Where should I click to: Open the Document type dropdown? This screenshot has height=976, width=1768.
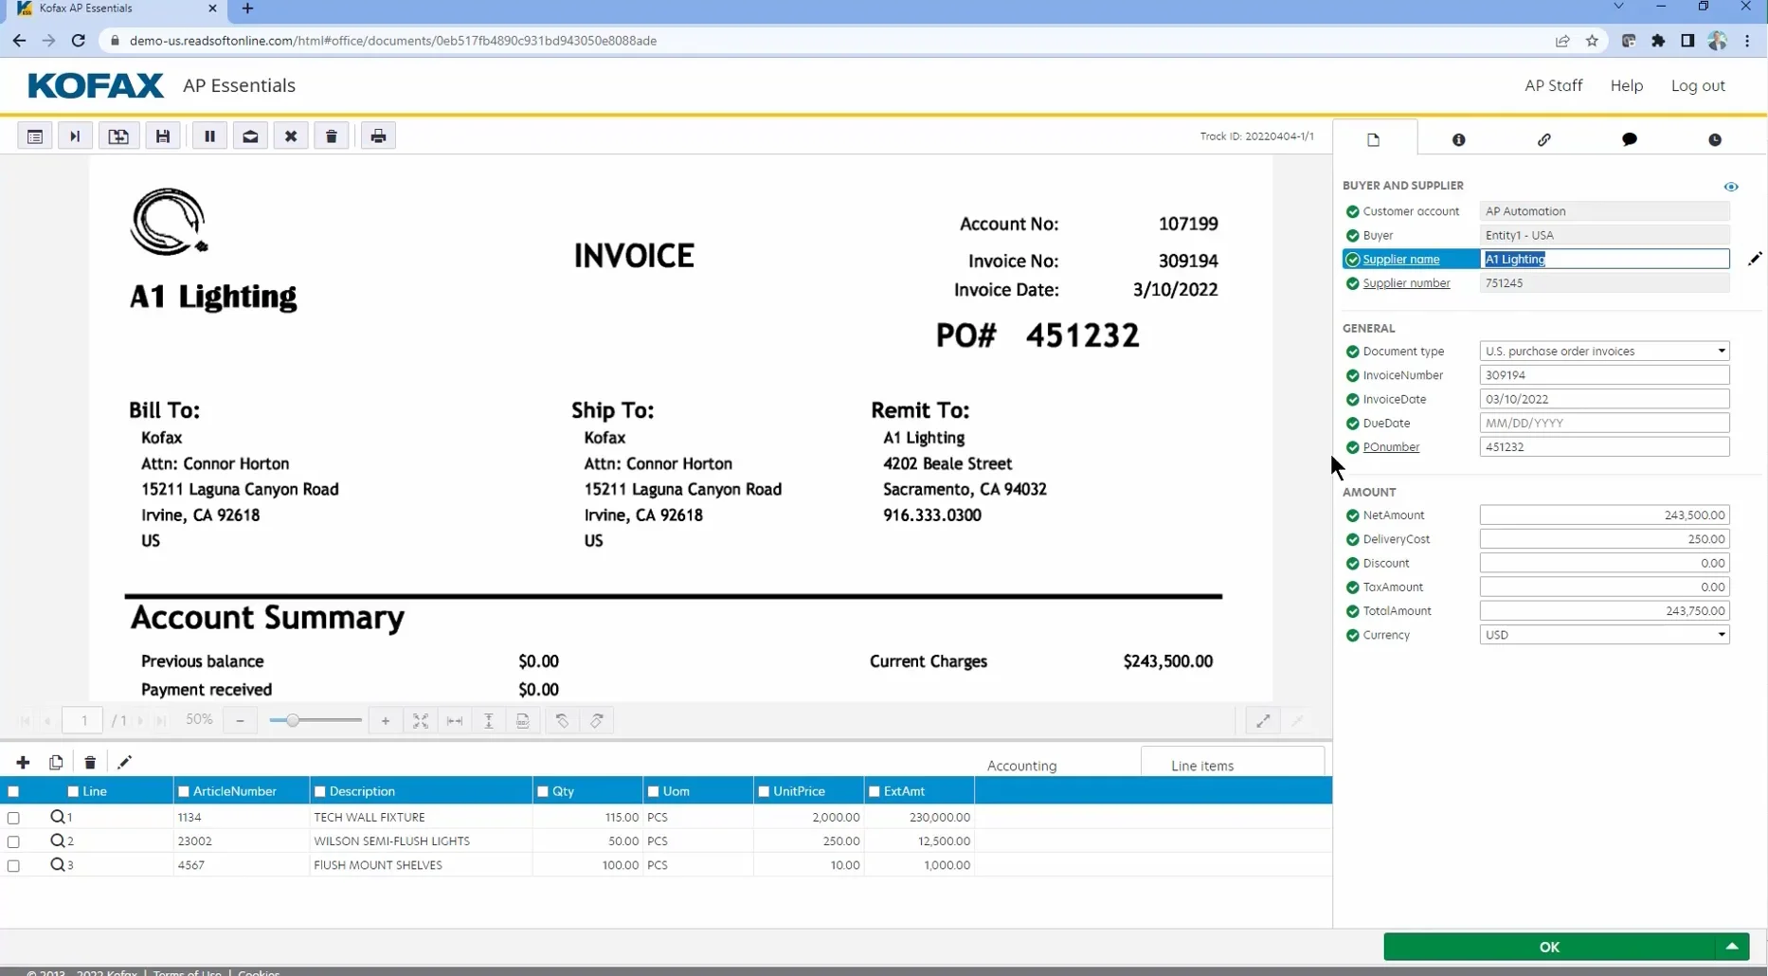point(1604,351)
